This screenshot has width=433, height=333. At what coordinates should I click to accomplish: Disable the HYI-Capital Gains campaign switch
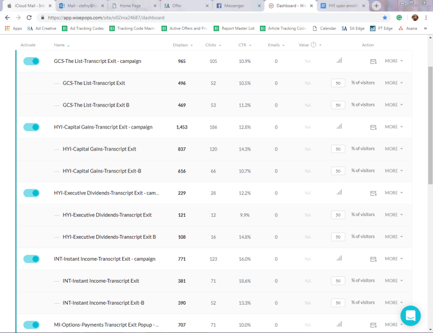(31, 127)
